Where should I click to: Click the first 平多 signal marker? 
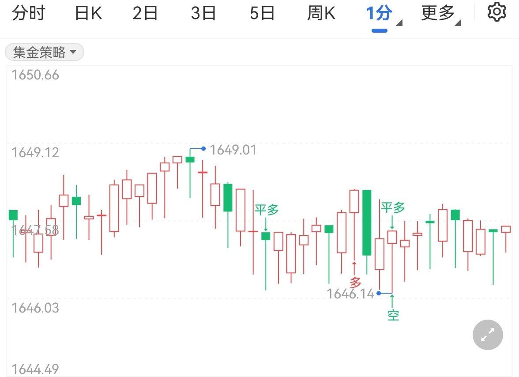[267, 210]
